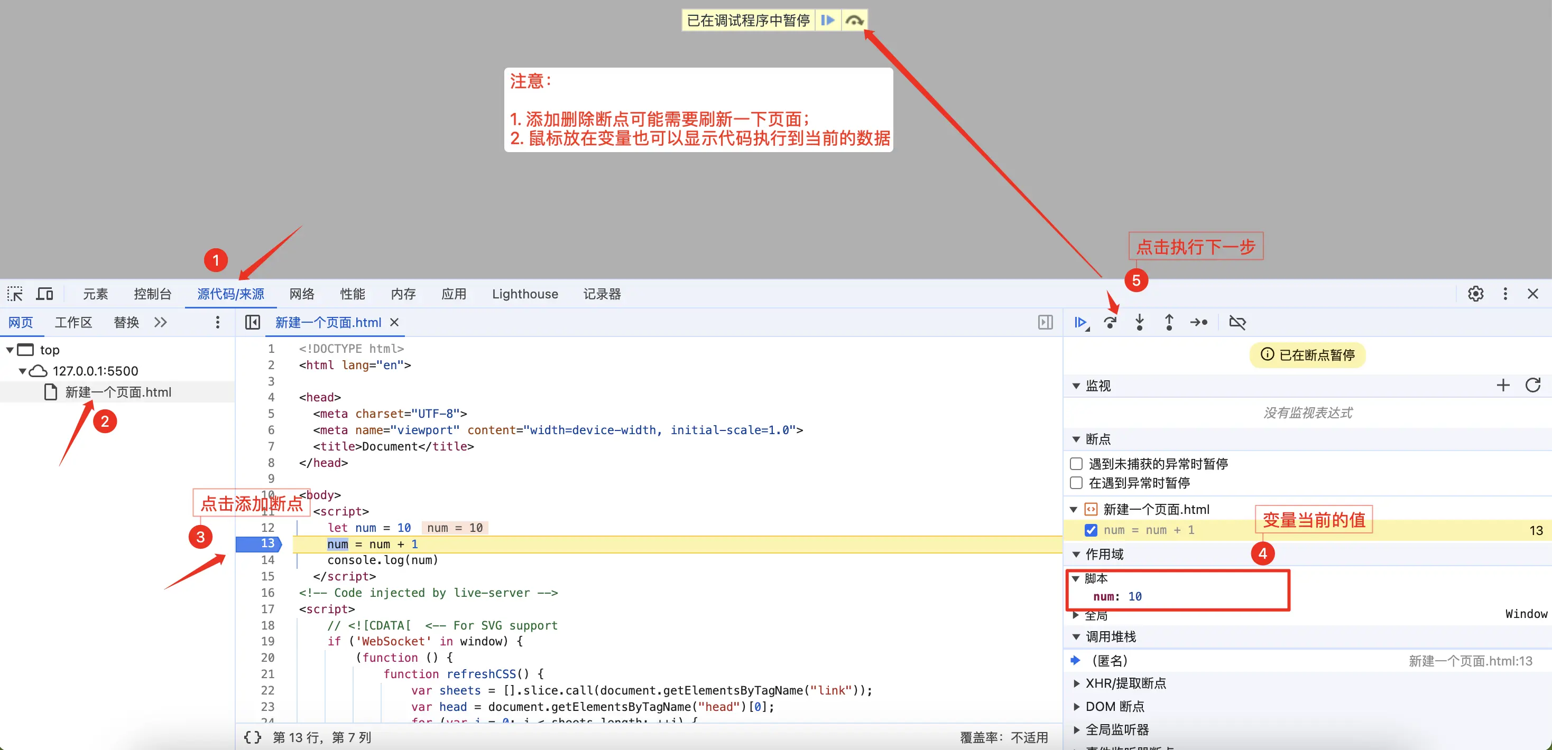Screen dimensions: 1552x750
Task: Collapse the 新建一个页面.html breakpoint group
Action: coord(1074,509)
